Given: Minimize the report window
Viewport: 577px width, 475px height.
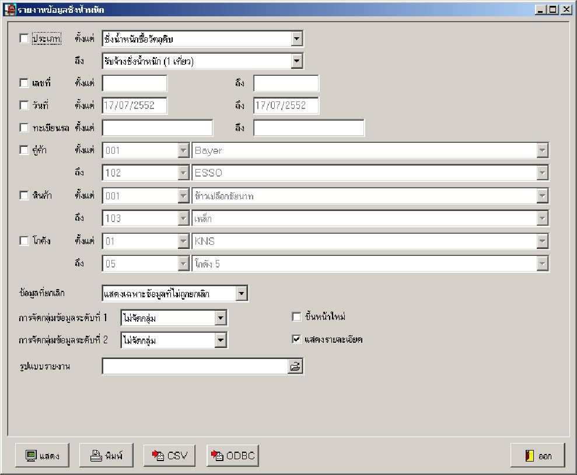Looking at the screenshot, I should click(540, 9).
